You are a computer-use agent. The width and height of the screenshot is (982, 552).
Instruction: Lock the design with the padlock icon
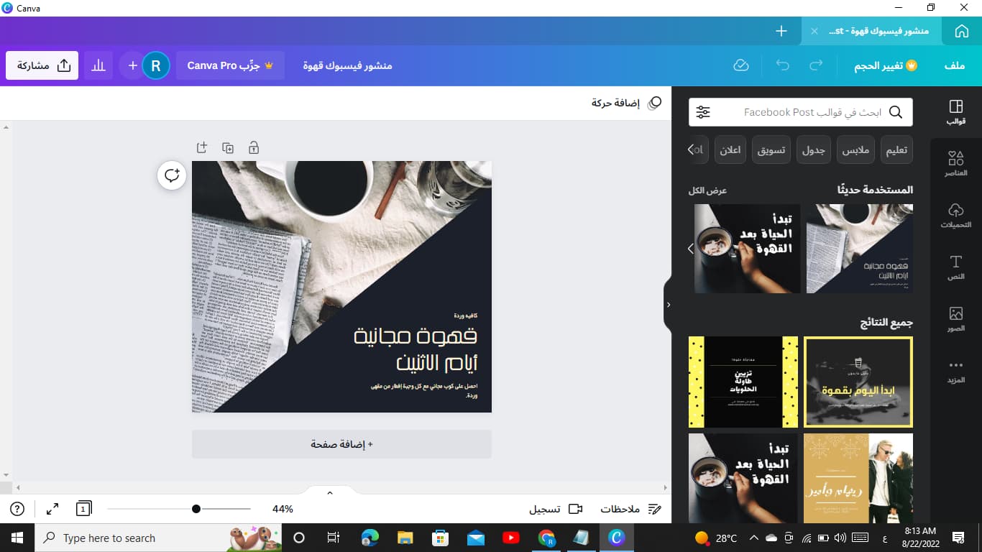point(253,147)
